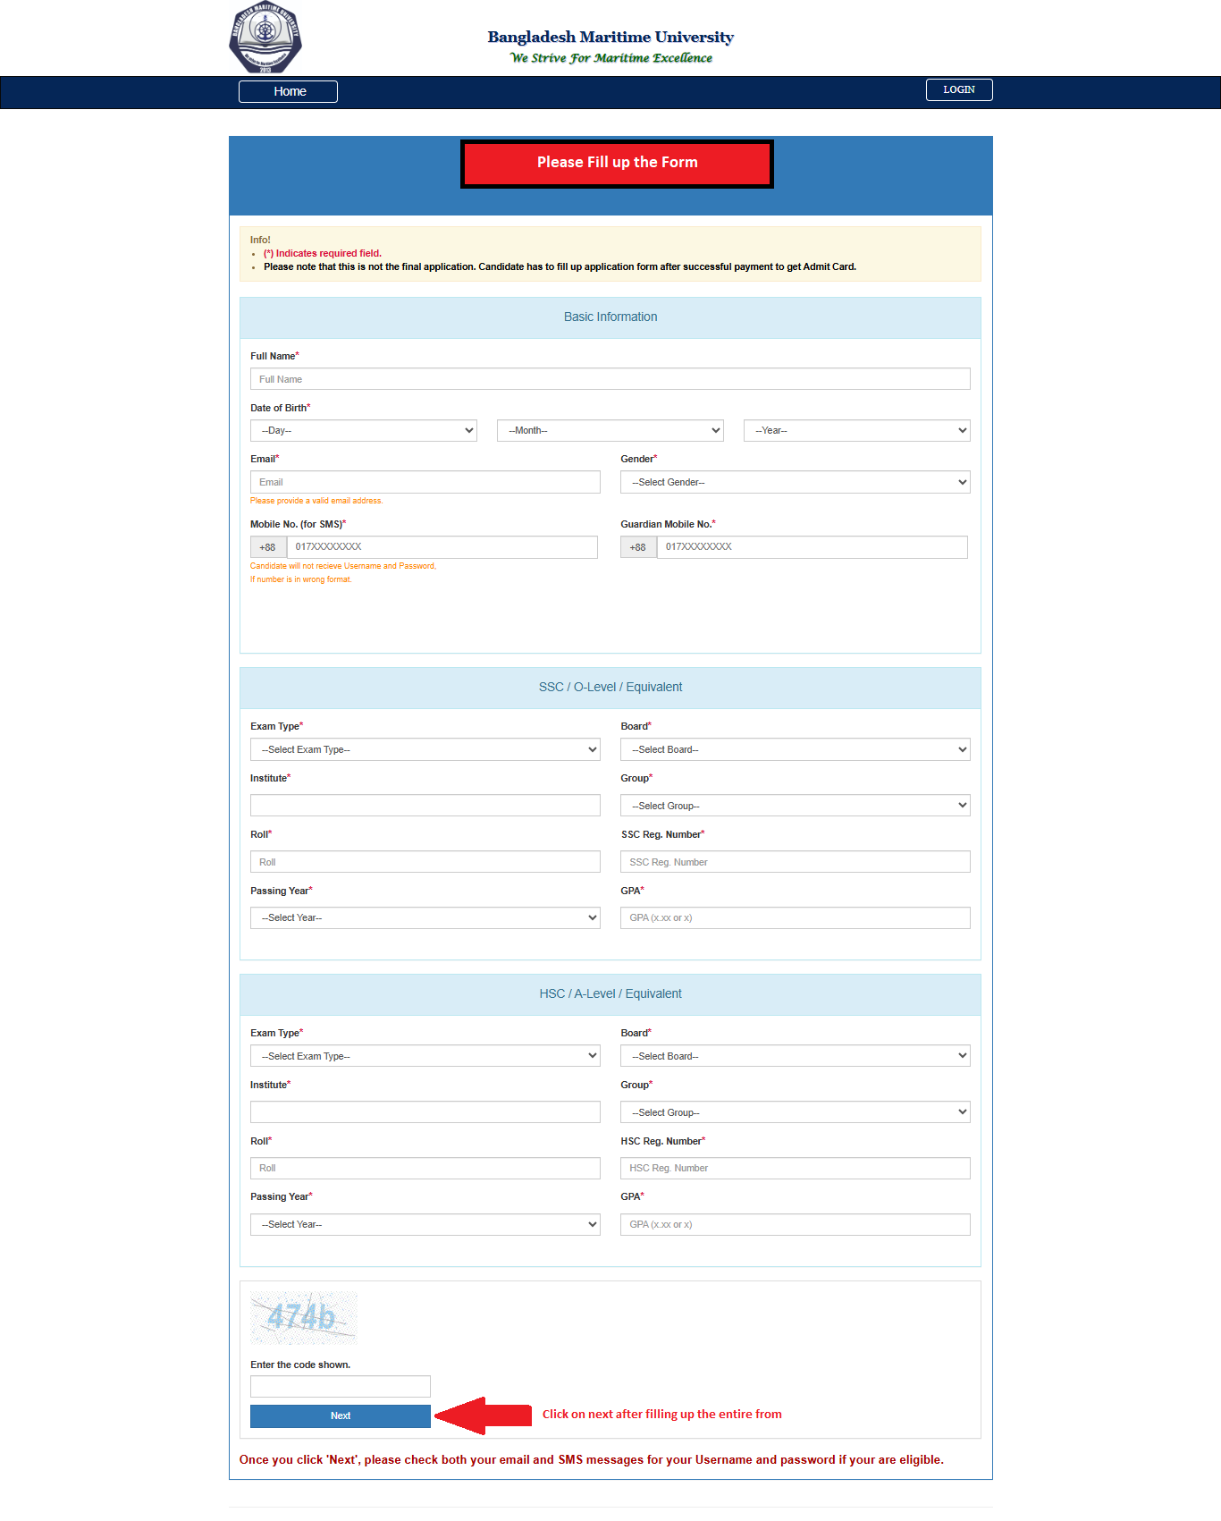
Task: Open the SSC Exam Type dropdown
Action: pos(425,750)
